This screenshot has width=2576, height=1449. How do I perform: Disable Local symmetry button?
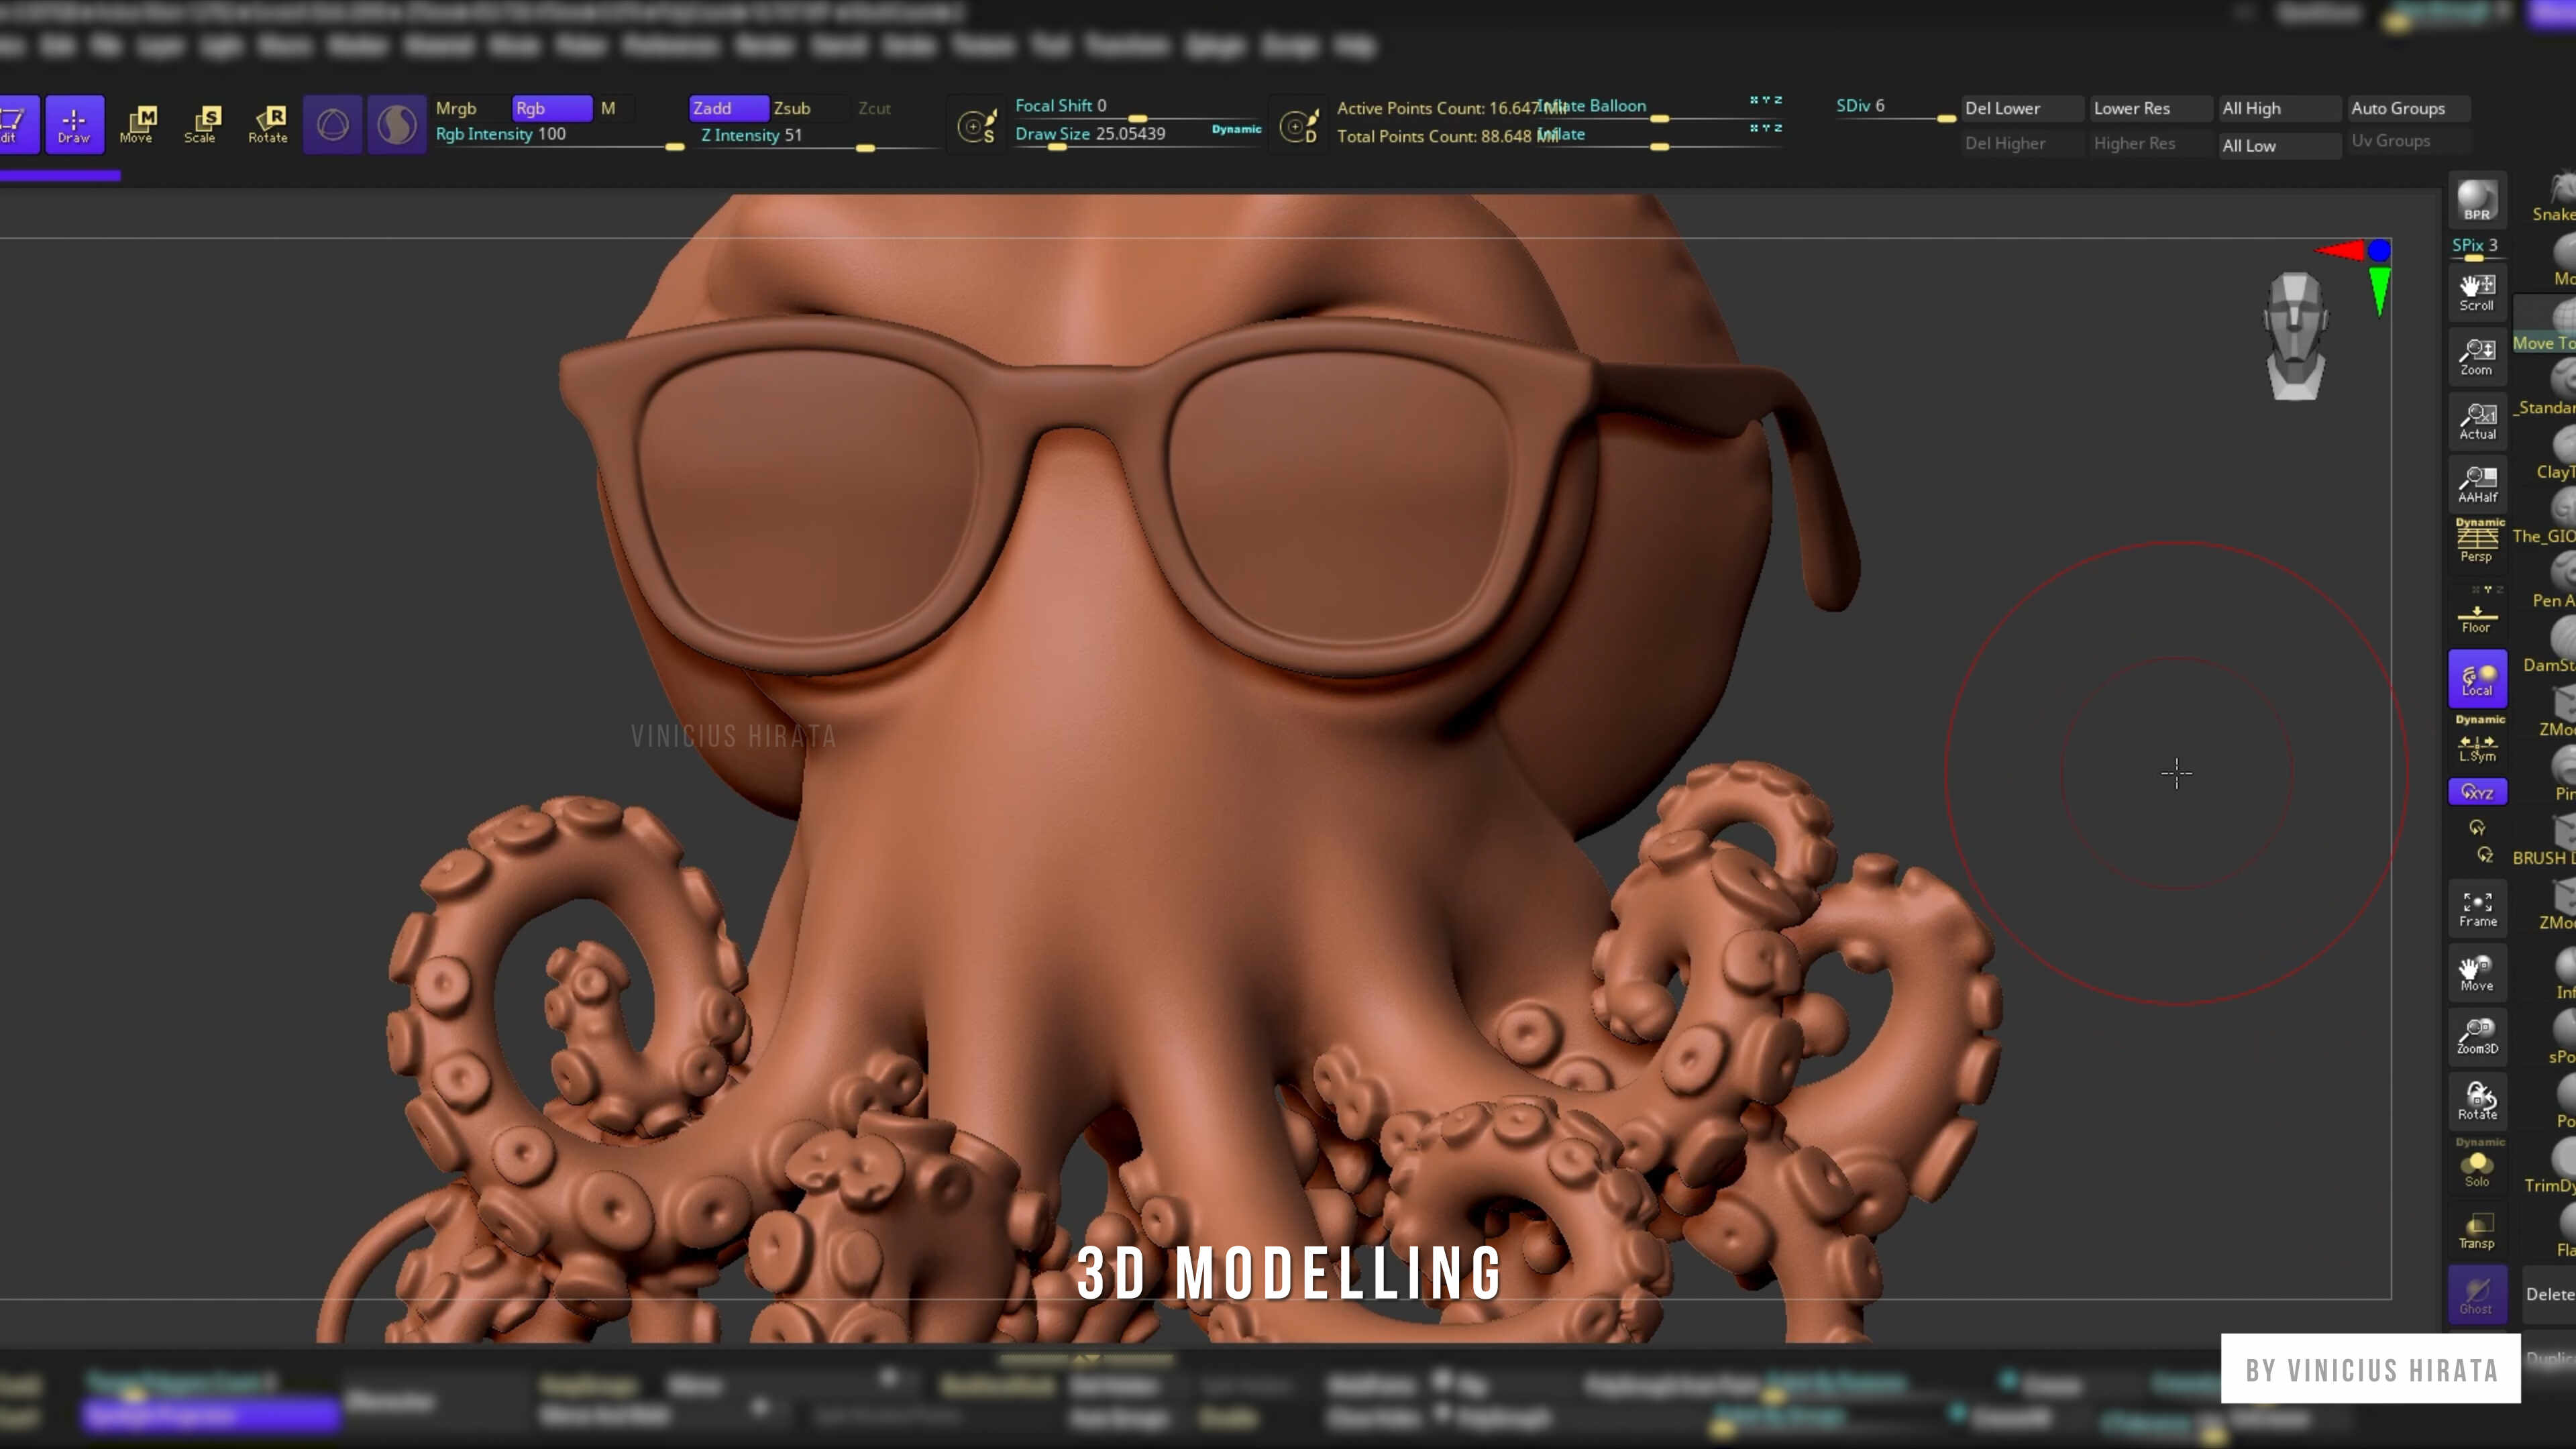click(2477, 679)
